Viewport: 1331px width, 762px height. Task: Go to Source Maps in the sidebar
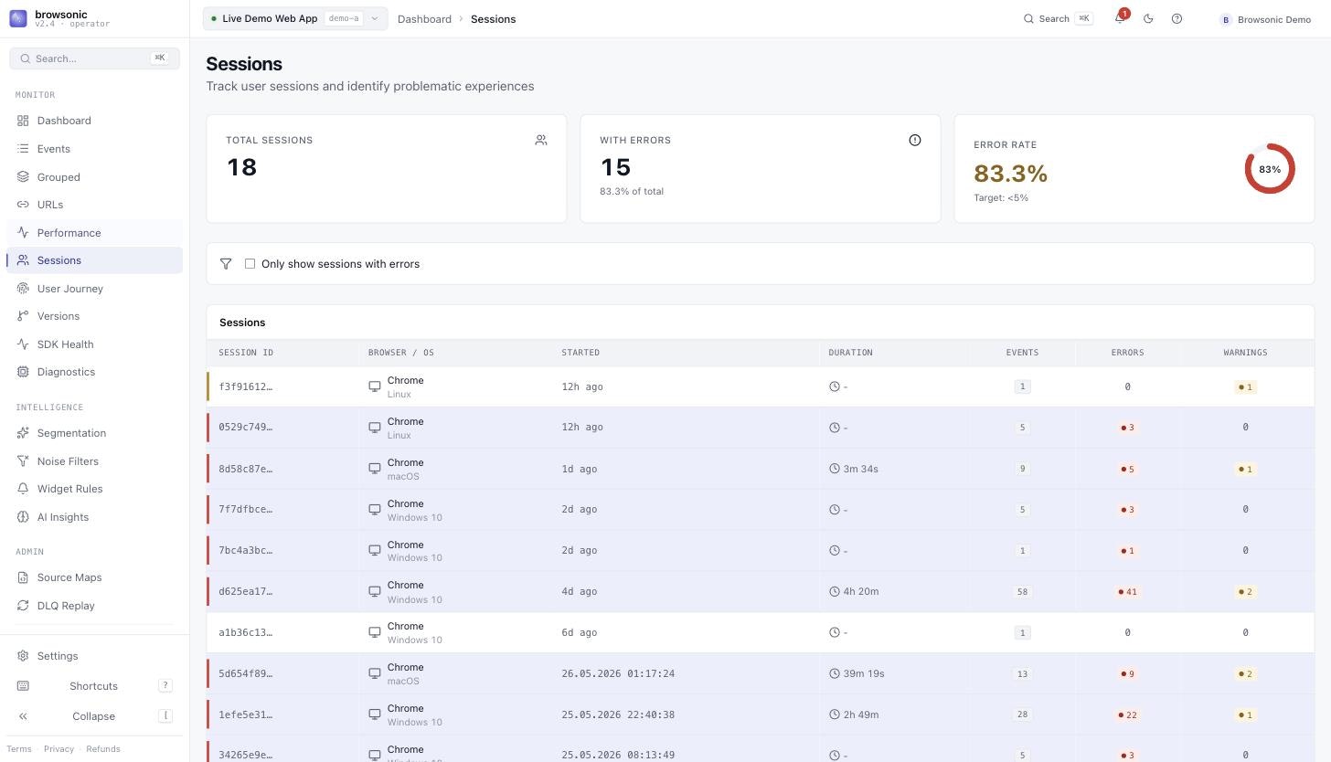(94, 577)
